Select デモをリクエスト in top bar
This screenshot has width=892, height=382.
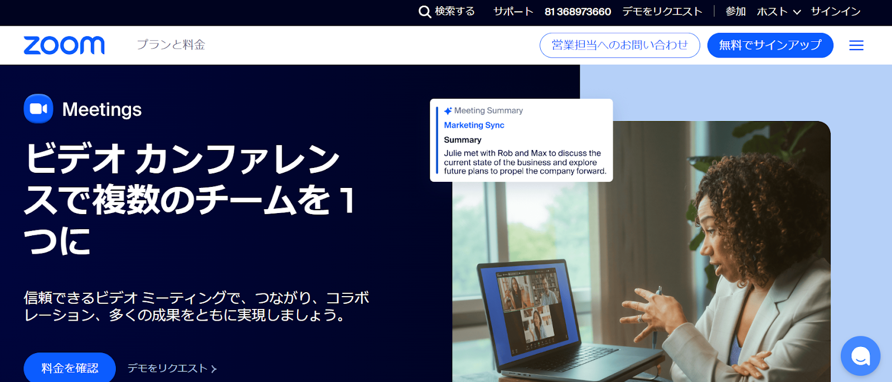tap(662, 12)
